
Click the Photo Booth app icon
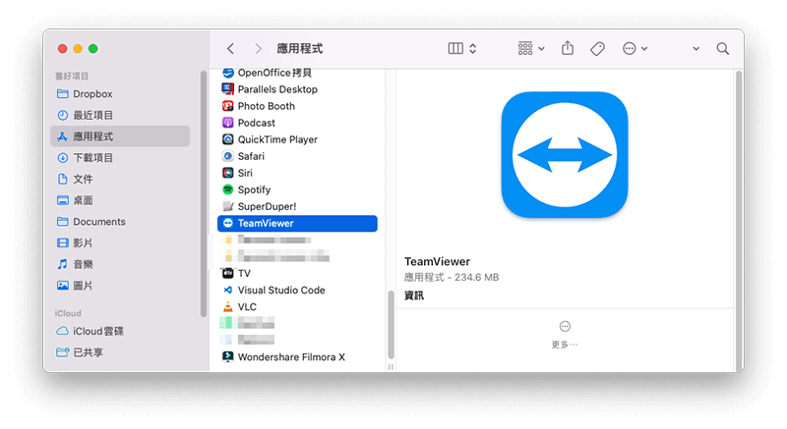pos(228,106)
